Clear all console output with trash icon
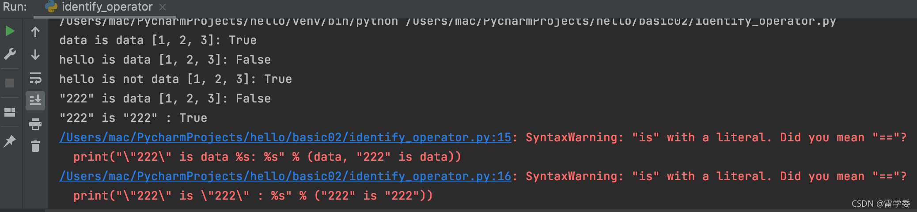The width and height of the screenshot is (917, 212). 35,146
